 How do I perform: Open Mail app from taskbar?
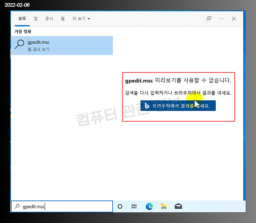[178, 206]
